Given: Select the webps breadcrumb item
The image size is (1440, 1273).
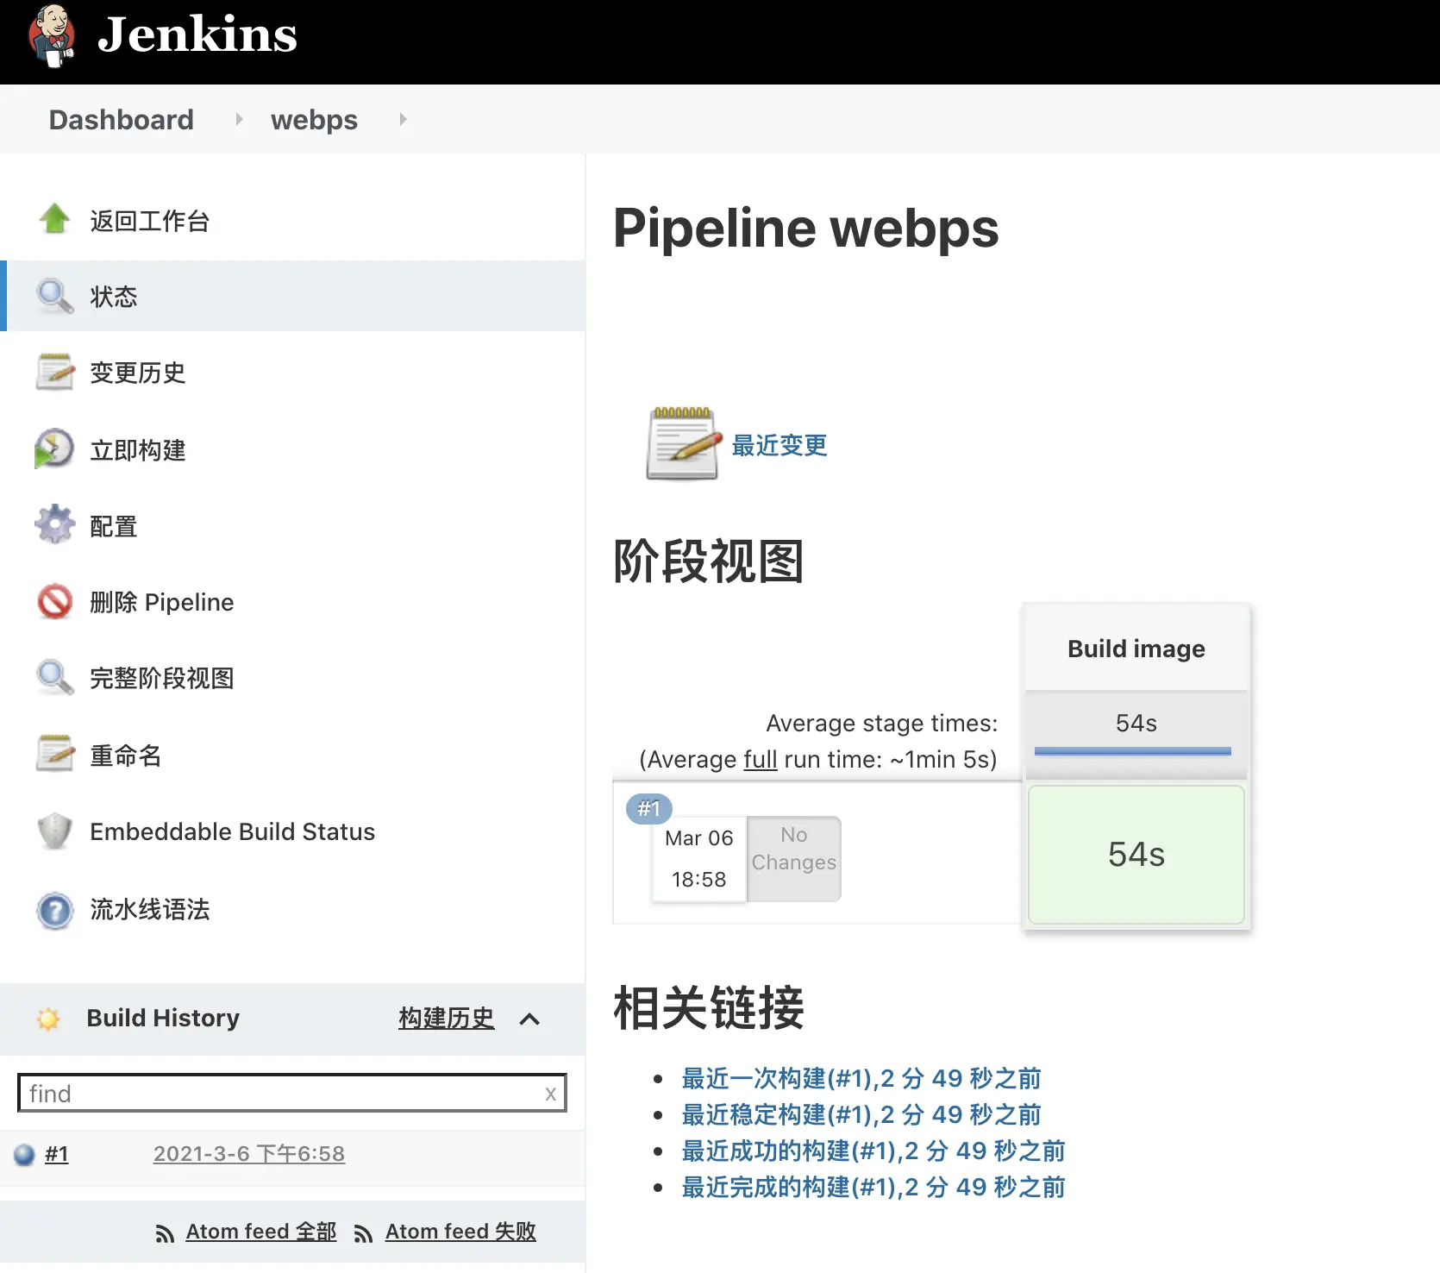Looking at the screenshot, I should pos(314,120).
